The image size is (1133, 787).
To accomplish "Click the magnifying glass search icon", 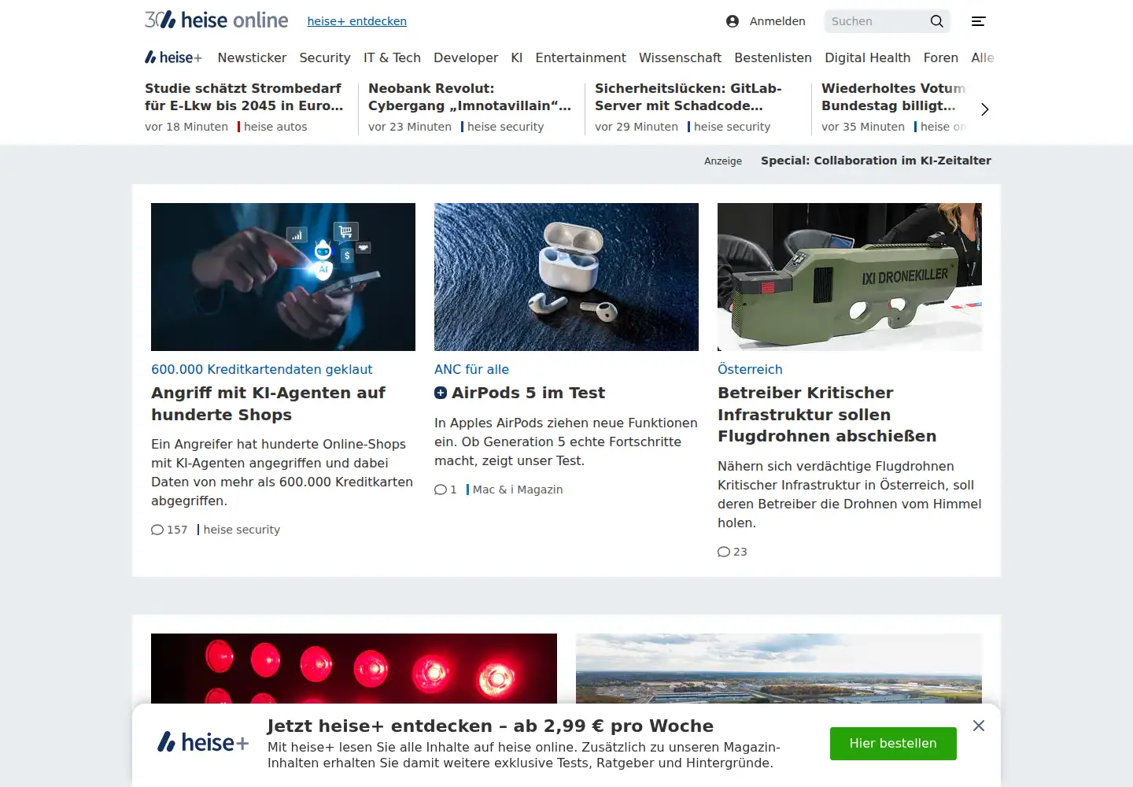I will click(936, 21).
